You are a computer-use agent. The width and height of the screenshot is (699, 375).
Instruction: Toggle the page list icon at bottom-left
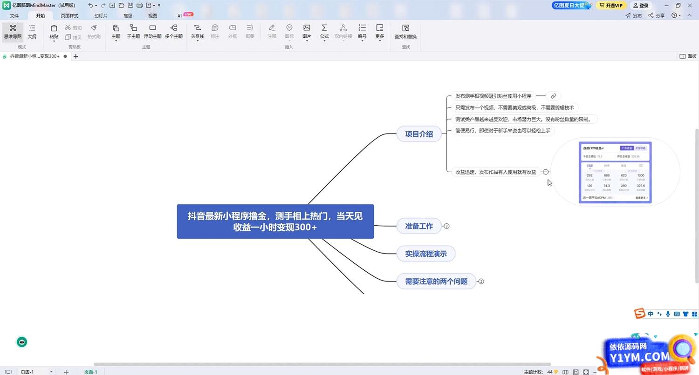tap(8, 372)
